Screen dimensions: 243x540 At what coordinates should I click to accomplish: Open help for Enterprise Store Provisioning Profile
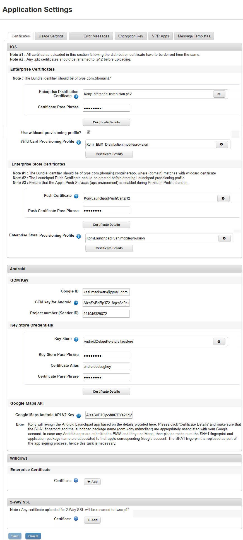(x=79, y=236)
